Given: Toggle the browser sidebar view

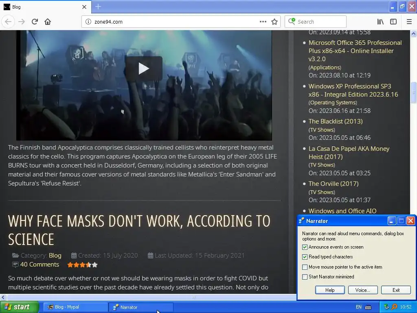Looking at the screenshot, I should click(393, 22).
